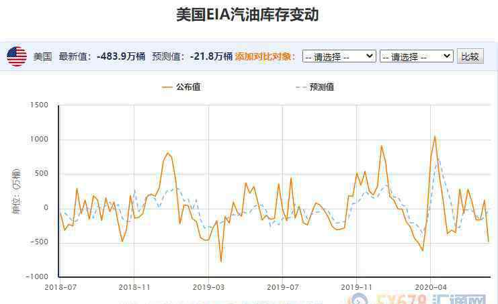This screenshot has height=304, width=498.
Task: Click the highest orange peak near 2020-04
Action: pos(435,136)
